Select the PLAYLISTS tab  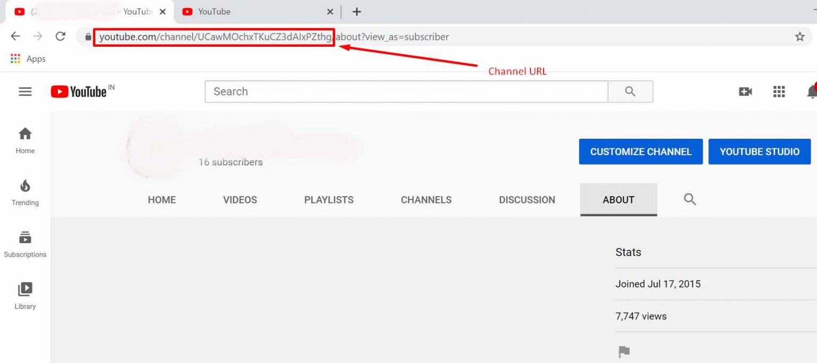pyautogui.click(x=329, y=200)
